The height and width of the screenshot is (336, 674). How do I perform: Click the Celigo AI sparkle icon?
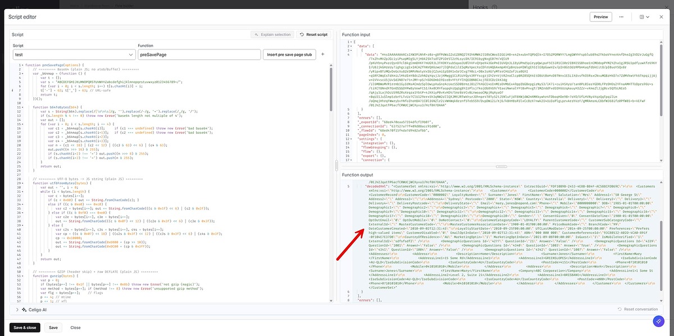(25, 310)
